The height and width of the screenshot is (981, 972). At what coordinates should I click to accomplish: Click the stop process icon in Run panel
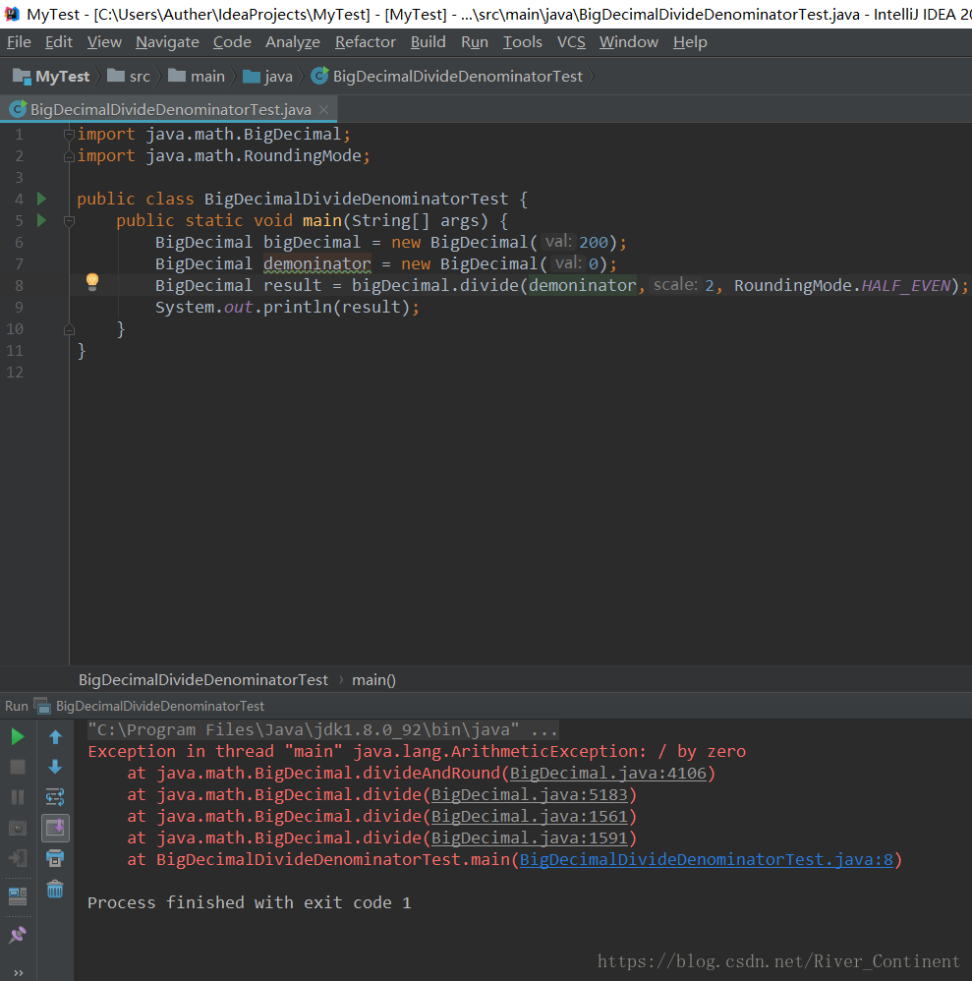[x=17, y=766]
